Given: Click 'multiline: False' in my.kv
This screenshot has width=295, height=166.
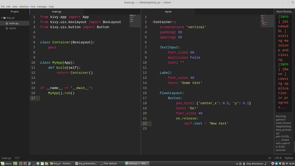Looking at the screenshot, I should click(x=184, y=58).
